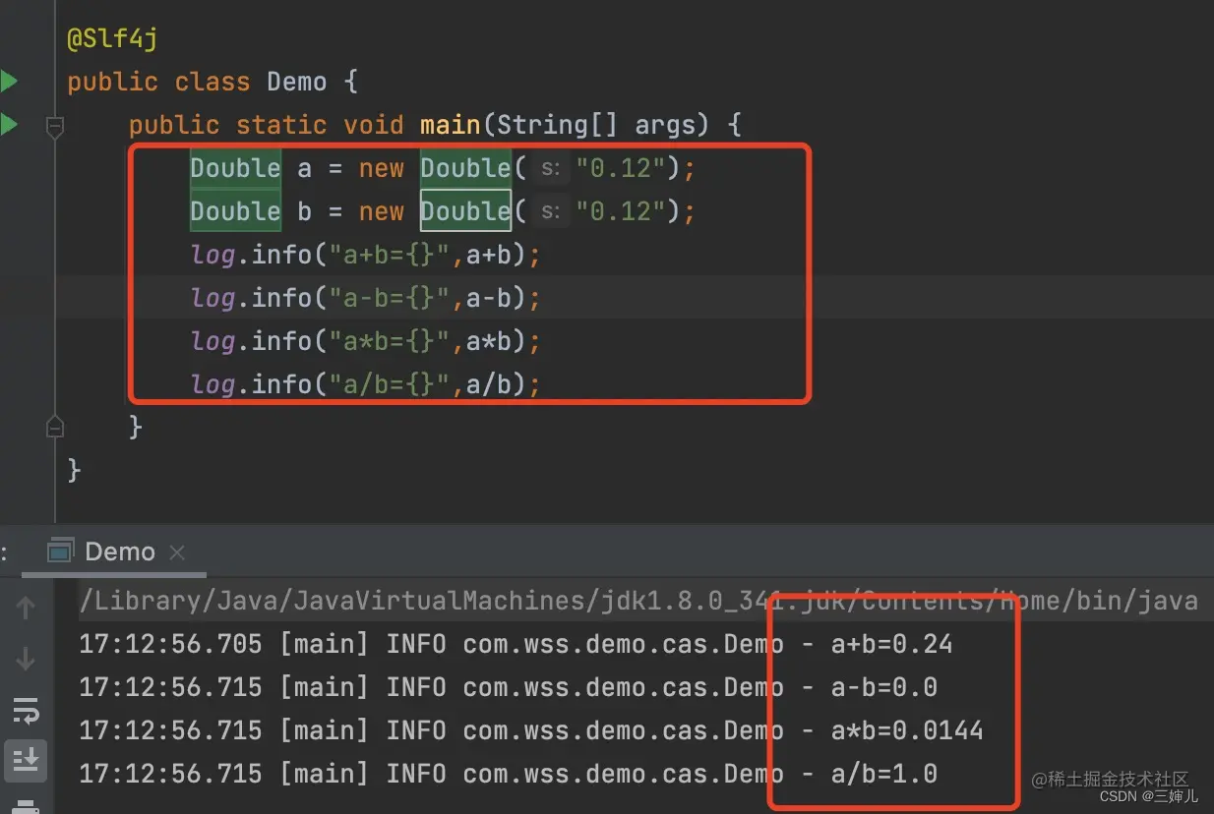Screen dimensions: 1214x814
Task: Run class Demo from gutter arrow
Action: point(8,82)
